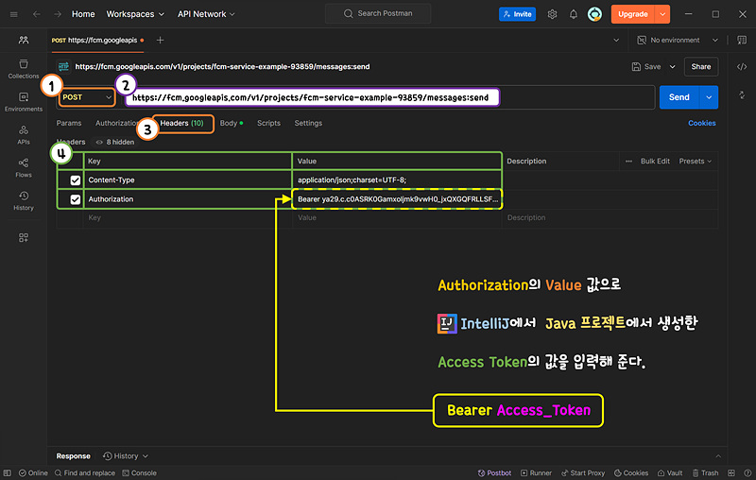Open APIs in the sidebar
The image size is (756, 480).
23,135
